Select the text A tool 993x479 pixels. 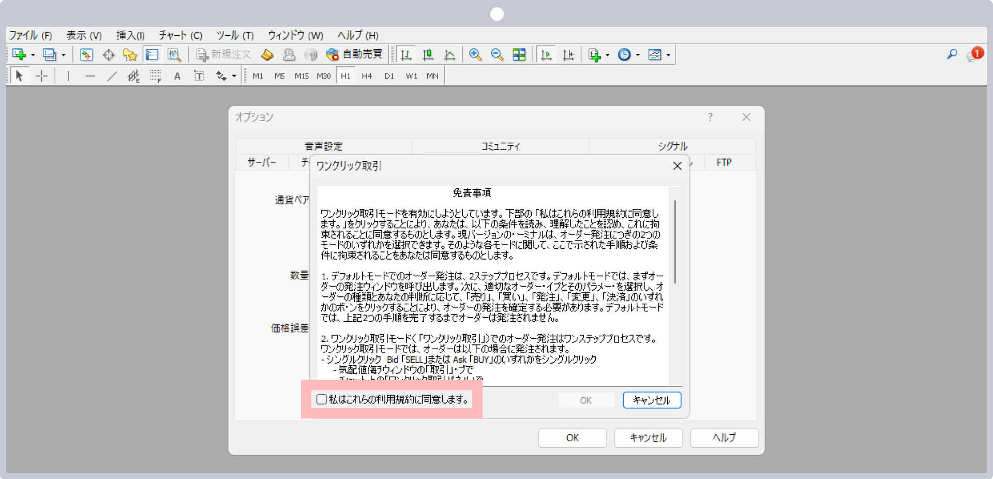177,76
